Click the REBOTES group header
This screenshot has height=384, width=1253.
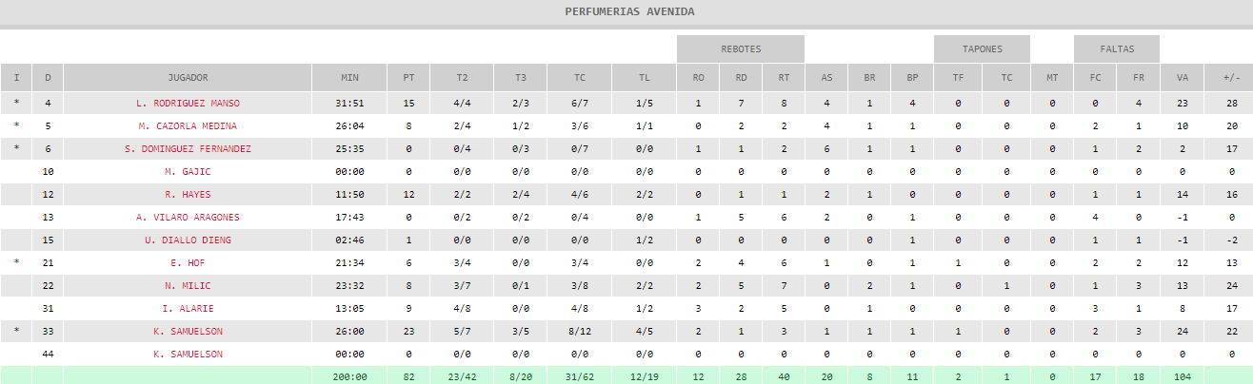[740, 48]
